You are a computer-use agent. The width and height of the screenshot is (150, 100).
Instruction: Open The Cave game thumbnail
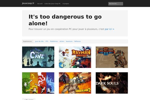tap(38, 57)
